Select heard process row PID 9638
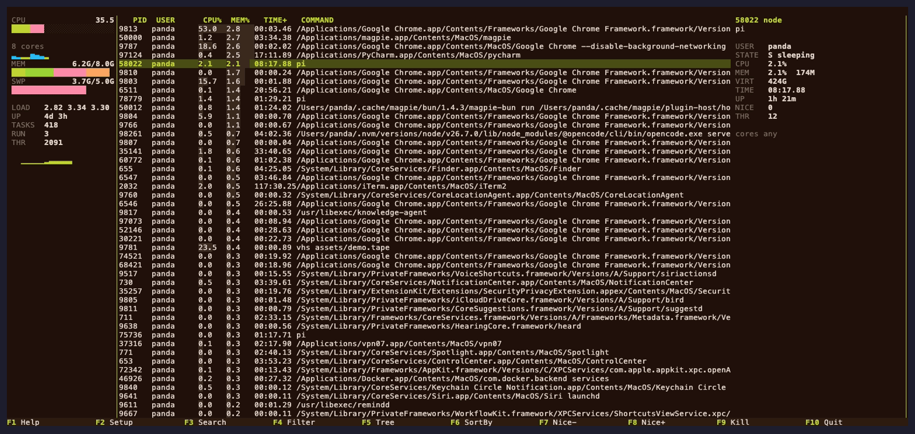This screenshot has height=434, width=915. pos(424,326)
